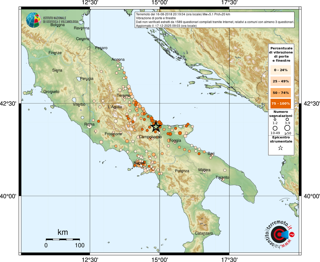This screenshot has width=320, height=262.
Task: Click the Catanzaro city label
Action: [204, 233]
